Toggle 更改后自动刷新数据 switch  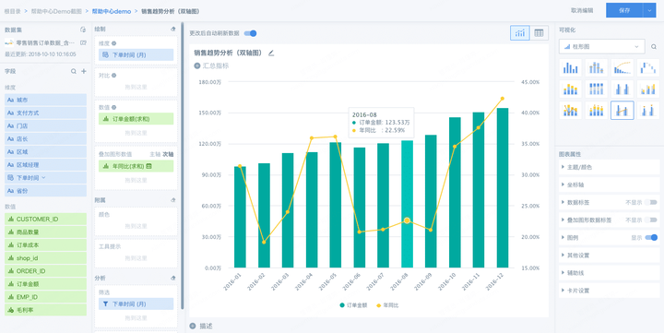250,33
